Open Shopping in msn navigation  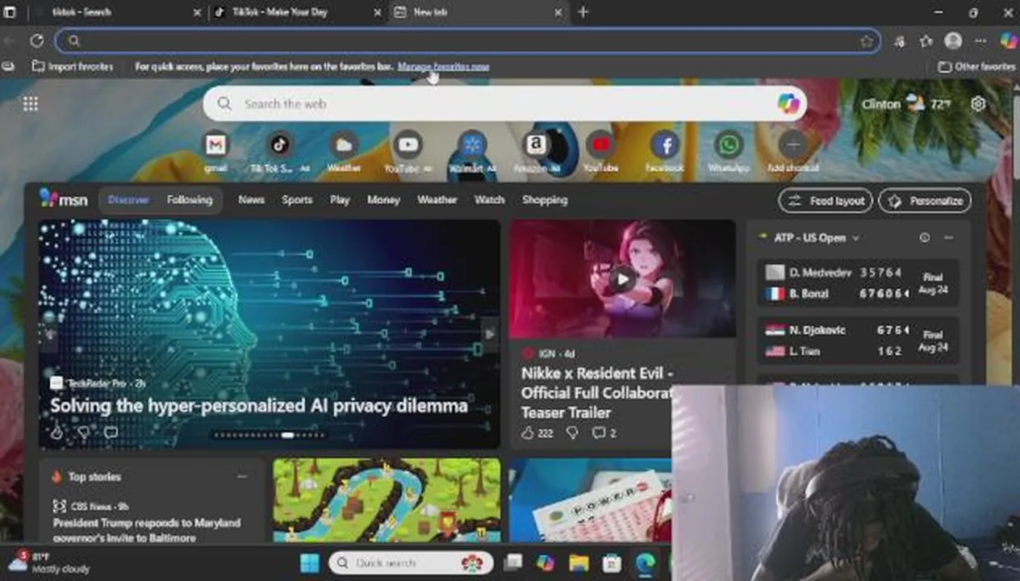point(545,199)
